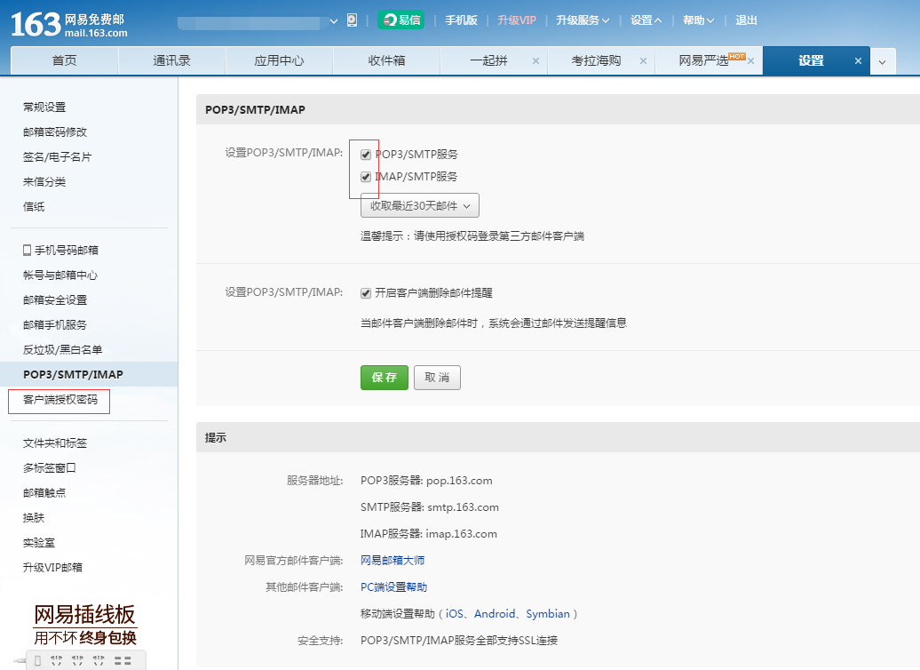Click the phone icon beside account name
The height and width of the screenshot is (670, 920).
point(352,20)
